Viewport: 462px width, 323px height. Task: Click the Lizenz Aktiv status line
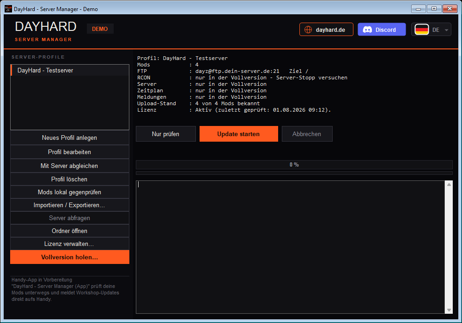tap(234, 110)
